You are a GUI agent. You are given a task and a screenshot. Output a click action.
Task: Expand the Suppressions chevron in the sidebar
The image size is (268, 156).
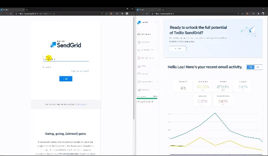tap(157, 82)
